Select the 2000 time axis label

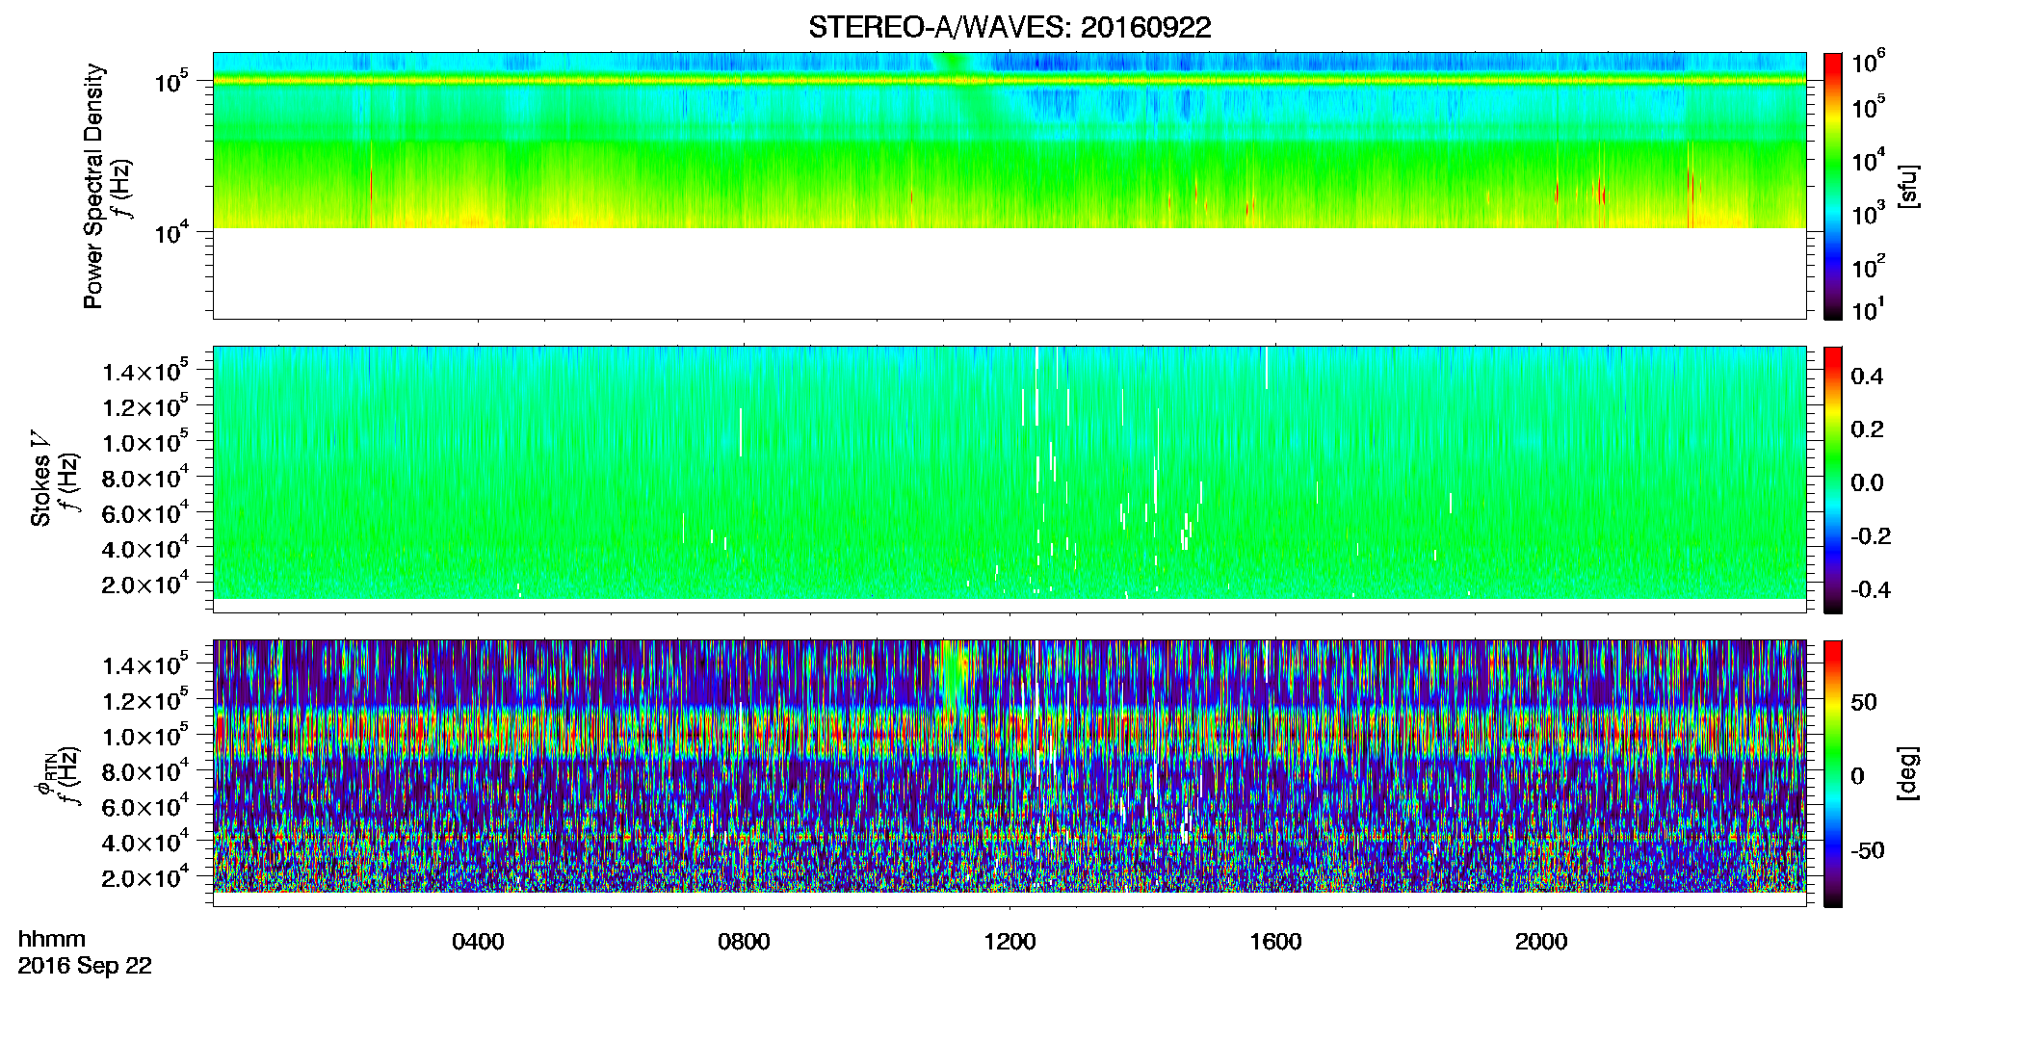[1541, 942]
